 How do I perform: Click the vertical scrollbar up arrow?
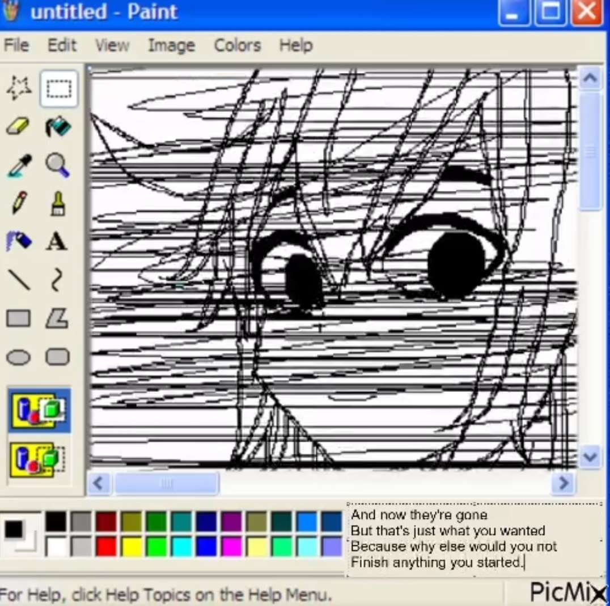tap(590, 78)
